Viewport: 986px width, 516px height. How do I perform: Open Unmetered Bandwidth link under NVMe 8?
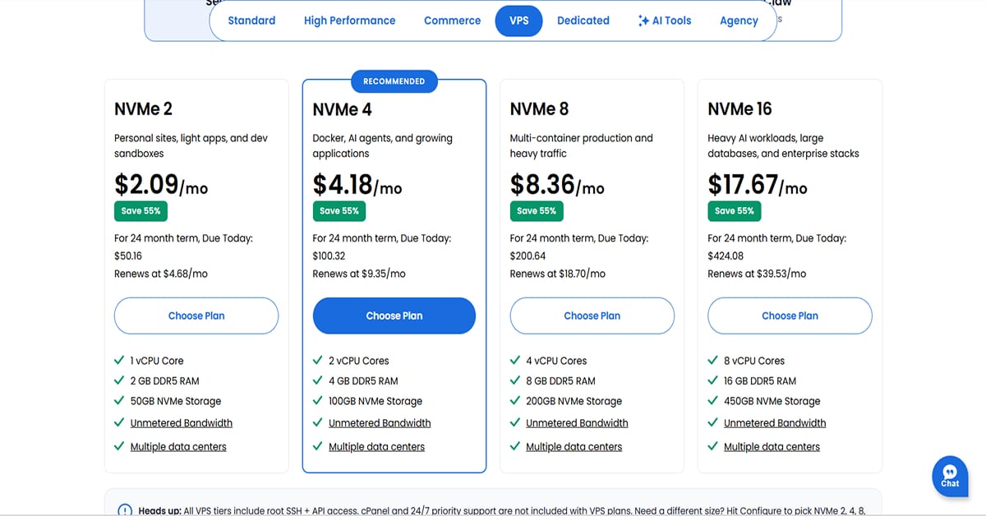point(577,423)
